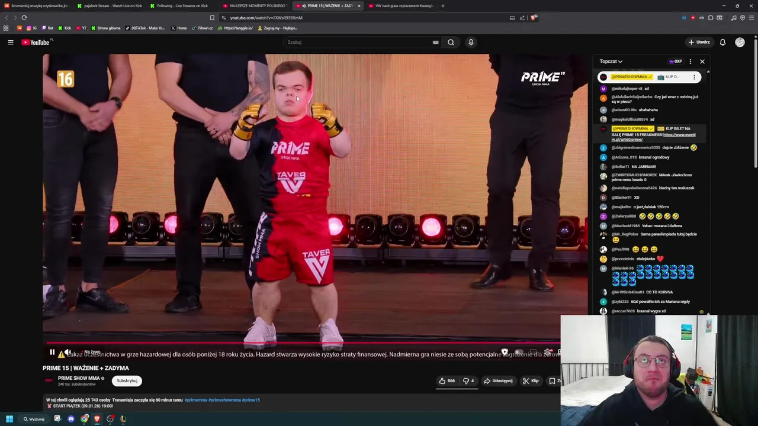Viewport: 758px width, 426px height.
Task: Close the PRIME 15 browser tab
Action: pyautogui.click(x=359, y=6)
